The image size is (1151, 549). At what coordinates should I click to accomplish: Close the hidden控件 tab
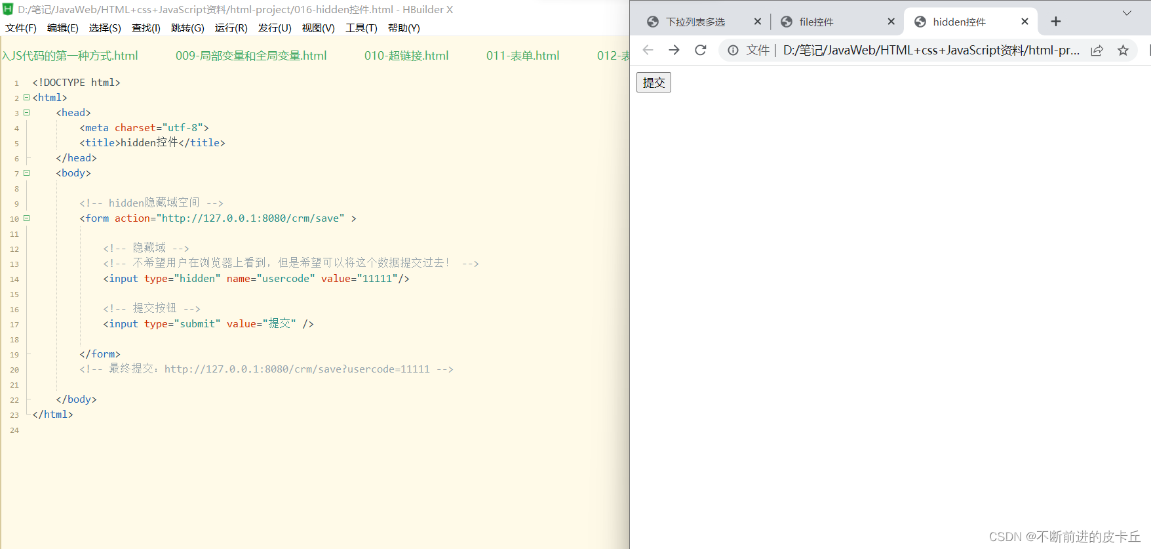tap(1024, 22)
